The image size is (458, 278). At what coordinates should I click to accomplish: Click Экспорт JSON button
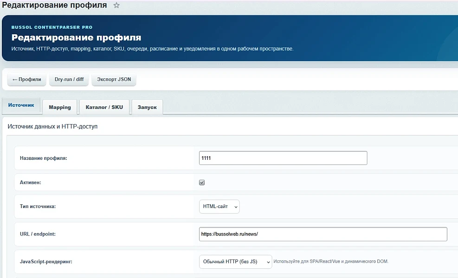114,79
